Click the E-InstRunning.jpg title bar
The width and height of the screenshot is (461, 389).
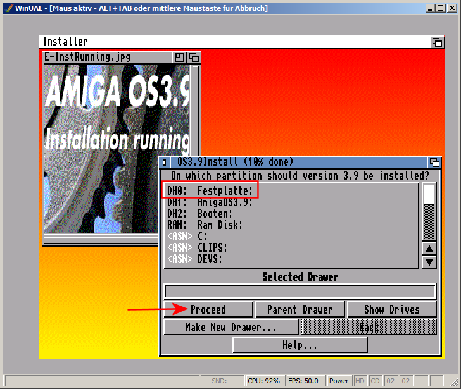coord(108,58)
